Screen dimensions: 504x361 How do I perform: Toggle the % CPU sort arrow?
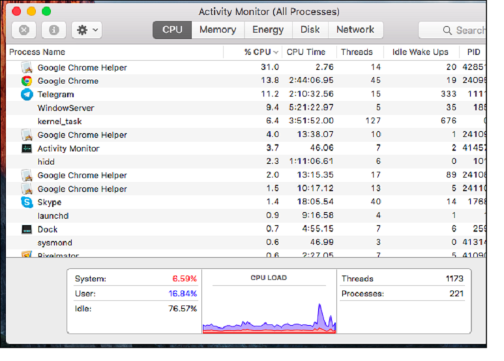pos(276,52)
